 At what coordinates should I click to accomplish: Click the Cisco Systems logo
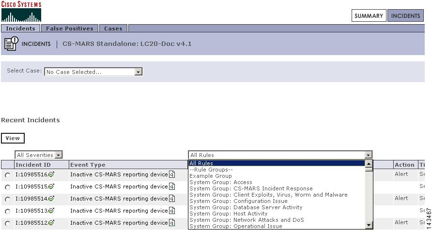pos(21,12)
